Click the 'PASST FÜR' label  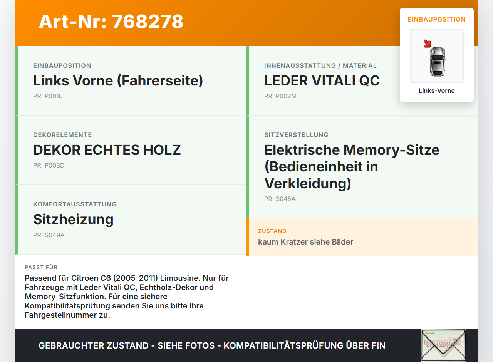[41, 267]
